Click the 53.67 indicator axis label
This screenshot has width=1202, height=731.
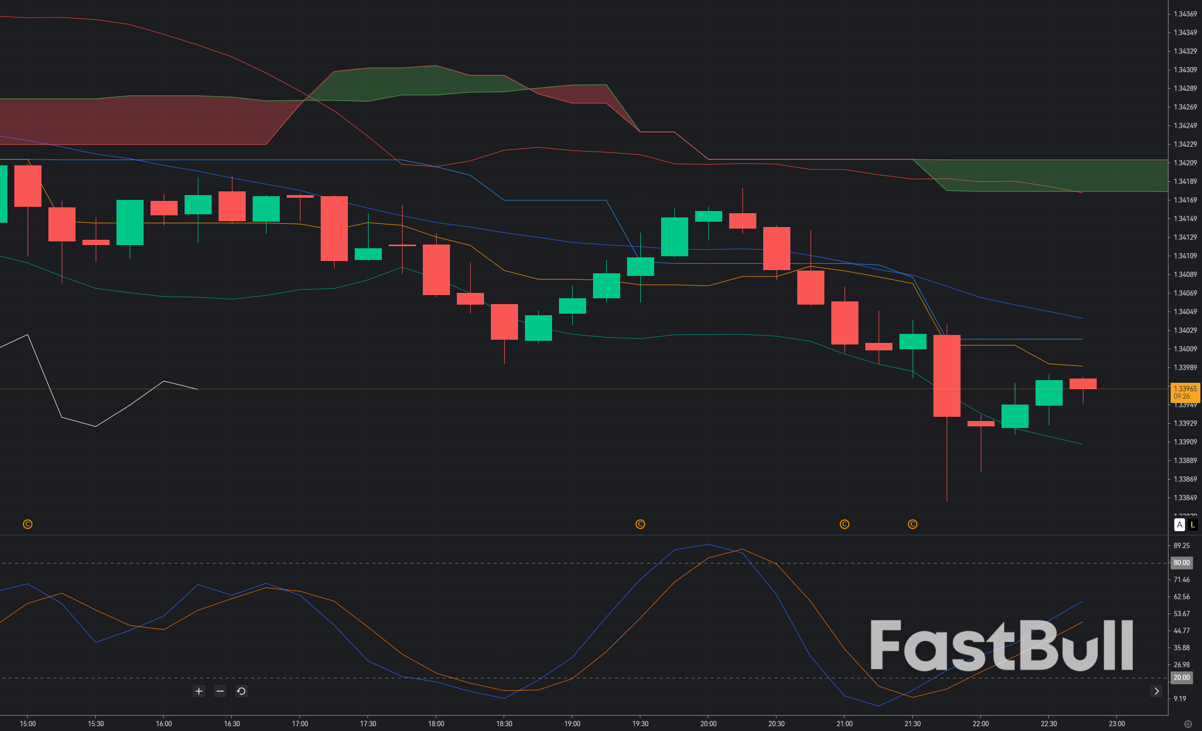tap(1182, 614)
